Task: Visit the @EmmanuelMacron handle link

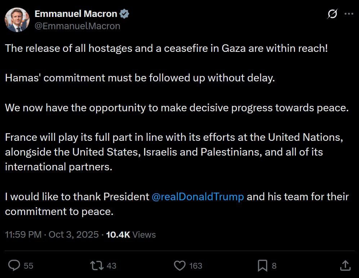Action: [x=77, y=26]
